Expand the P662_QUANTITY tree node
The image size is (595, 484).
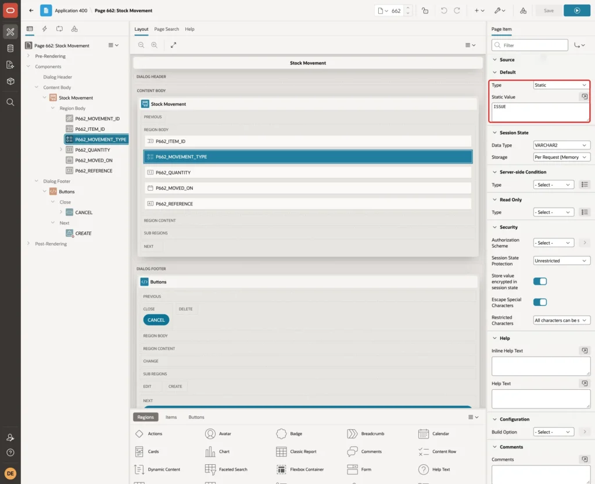tap(60, 150)
